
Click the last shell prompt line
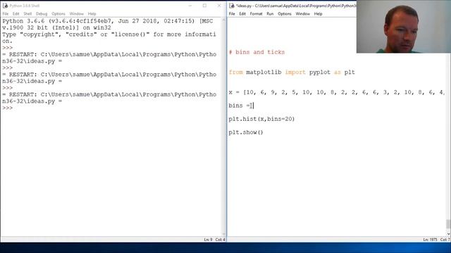coord(8,108)
